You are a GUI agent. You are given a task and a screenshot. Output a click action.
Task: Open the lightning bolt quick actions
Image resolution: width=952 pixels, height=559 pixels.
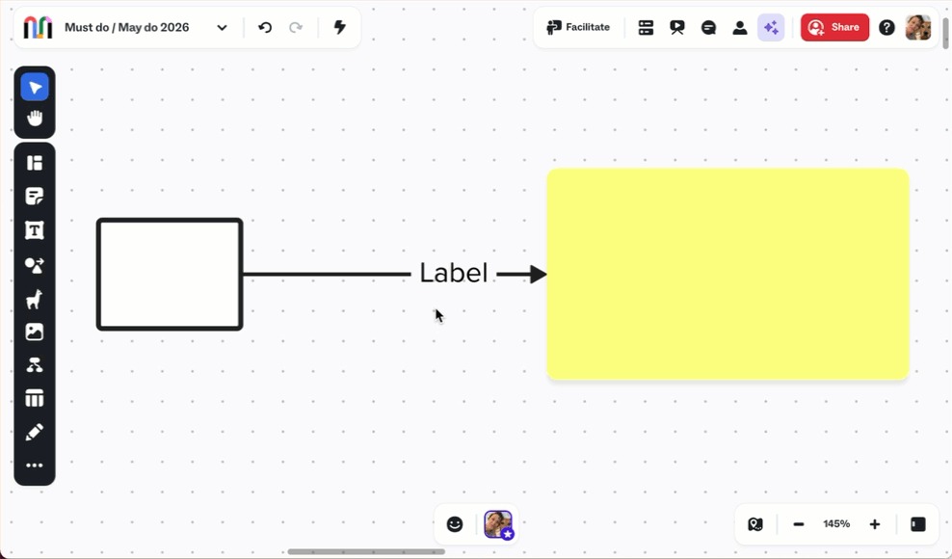pos(340,27)
